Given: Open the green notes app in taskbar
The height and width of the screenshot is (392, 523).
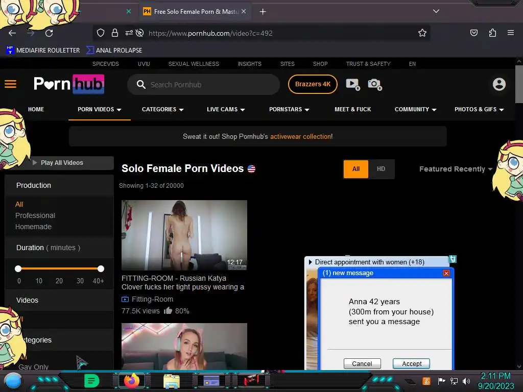Looking at the screenshot, I should pos(92,381).
